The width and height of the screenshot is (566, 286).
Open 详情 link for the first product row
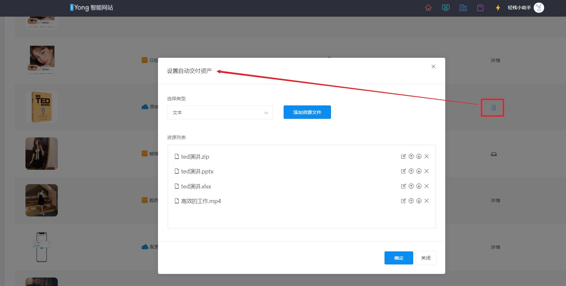(x=495, y=60)
